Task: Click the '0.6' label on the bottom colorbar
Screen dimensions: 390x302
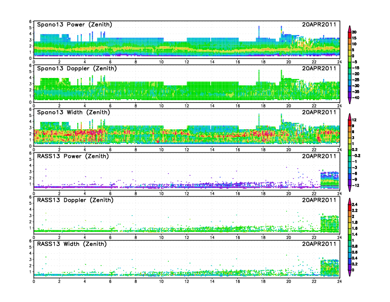Action: point(355,252)
